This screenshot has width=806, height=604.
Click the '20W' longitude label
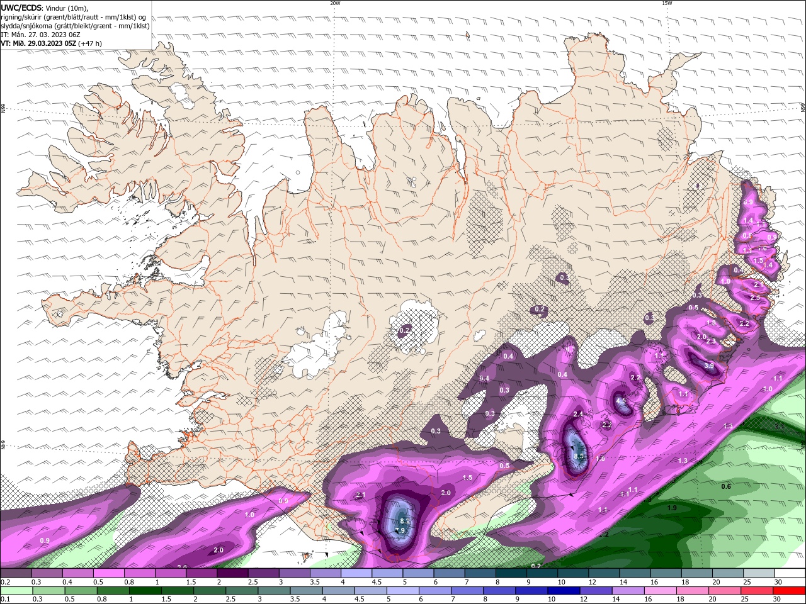335,3
